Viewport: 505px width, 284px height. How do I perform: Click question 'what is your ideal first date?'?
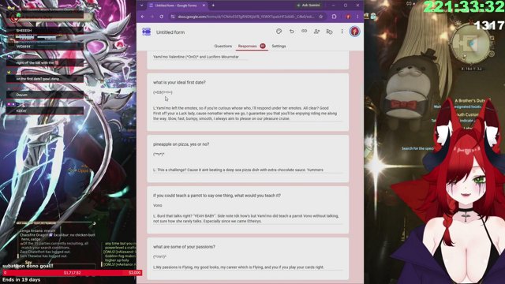click(x=179, y=82)
